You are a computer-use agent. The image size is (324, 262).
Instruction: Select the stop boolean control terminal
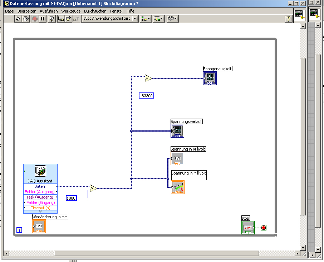248,228
